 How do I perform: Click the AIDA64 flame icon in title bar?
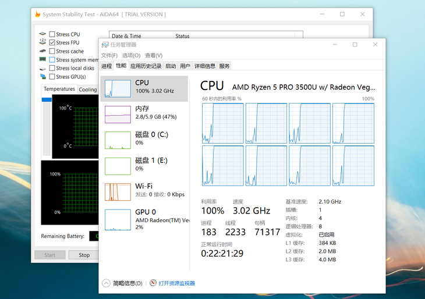[38, 15]
